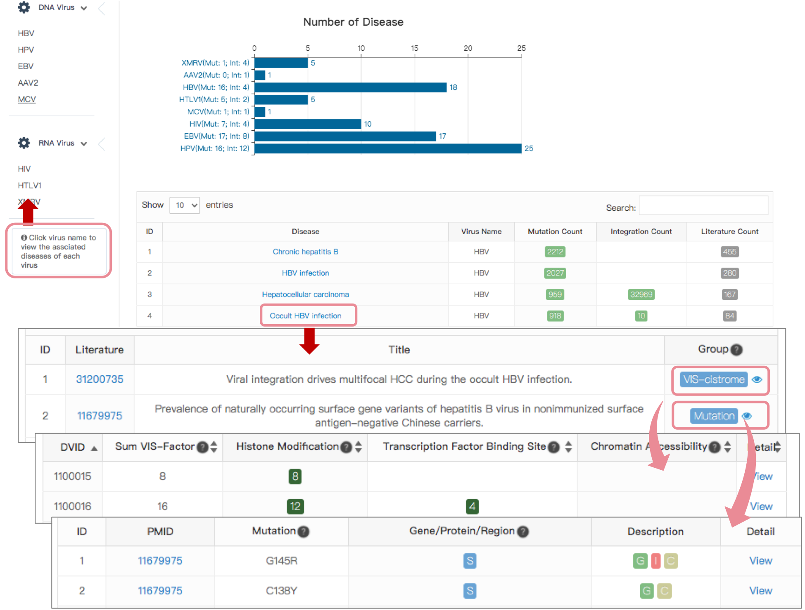Click the RNA Virus gear icon
Image resolution: width=805 pixels, height=610 pixels.
24,143
